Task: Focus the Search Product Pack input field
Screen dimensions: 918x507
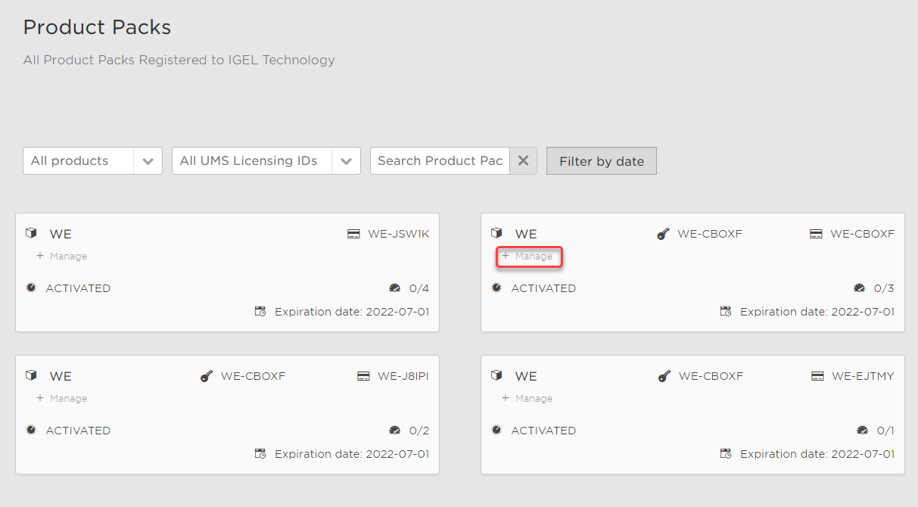Action: coord(440,161)
